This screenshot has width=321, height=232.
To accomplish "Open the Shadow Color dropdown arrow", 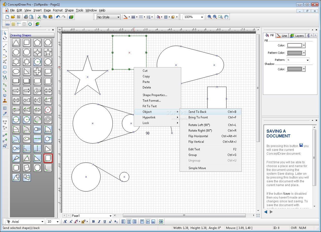I will [x=304, y=69].
